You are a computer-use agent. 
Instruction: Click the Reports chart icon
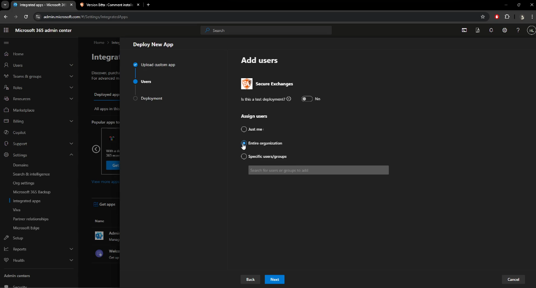pos(6,249)
